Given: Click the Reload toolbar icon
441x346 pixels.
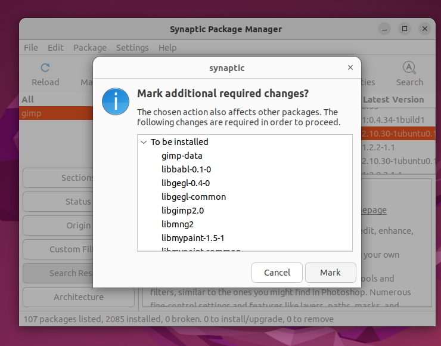Looking at the screenshot, I should [x=45, y=75].
